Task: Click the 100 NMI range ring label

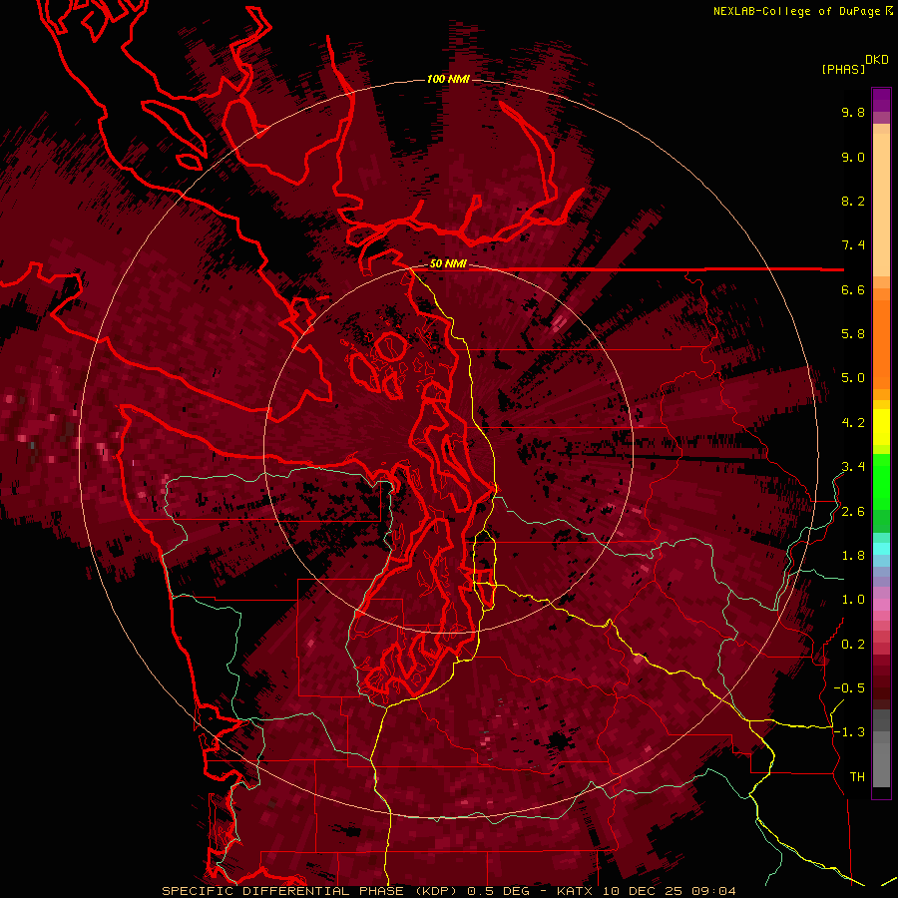Action: pos(448,79)
